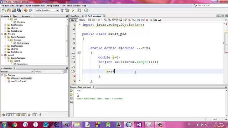The height and width of the screenshot is (128, 228).
Task: Toggle Show Non-Public Members filter in Navigator
Action: pyautogui.click(x=19, y=114)
